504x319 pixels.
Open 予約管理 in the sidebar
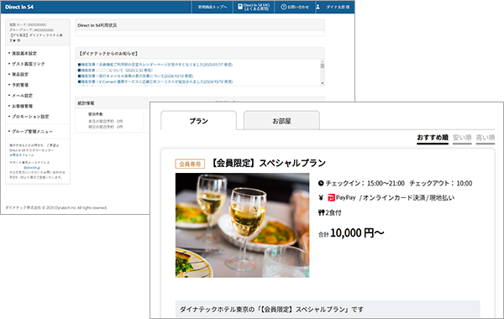[20, 85]
